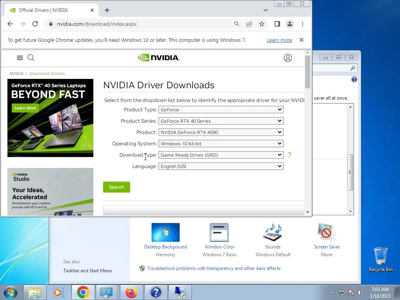Click the tab search chevron in Chrome
Image resolution: width=400 pixels, height=300 pixels.
click(x=266, y=10)
